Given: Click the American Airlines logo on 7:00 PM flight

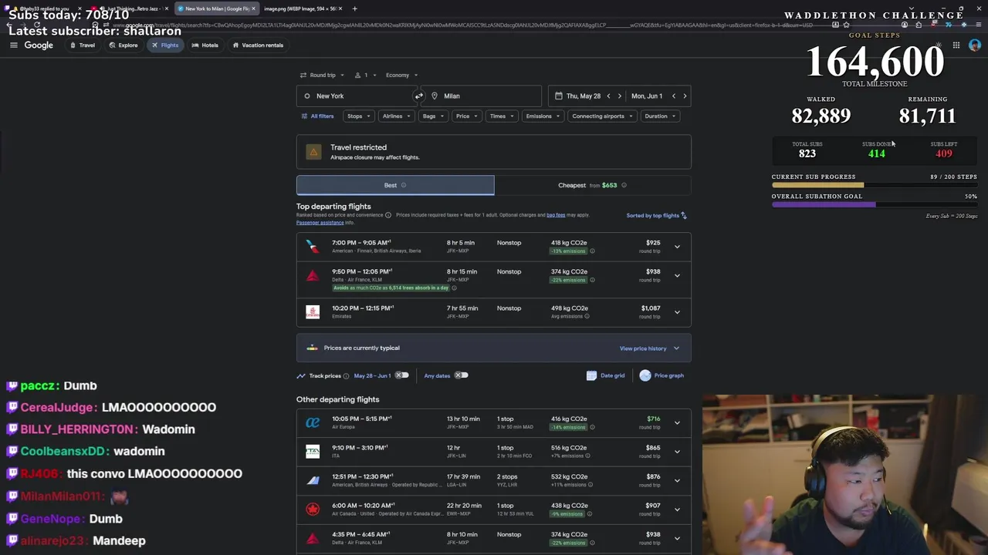Looking at the screenshot, I should (x=313, y=247).
